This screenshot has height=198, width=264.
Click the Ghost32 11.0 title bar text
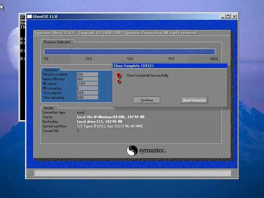pos(45,16)
